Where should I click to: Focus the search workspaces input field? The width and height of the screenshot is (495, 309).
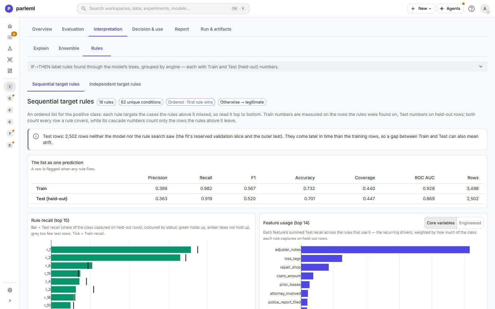pyautogui.click(x=163, y=9)
